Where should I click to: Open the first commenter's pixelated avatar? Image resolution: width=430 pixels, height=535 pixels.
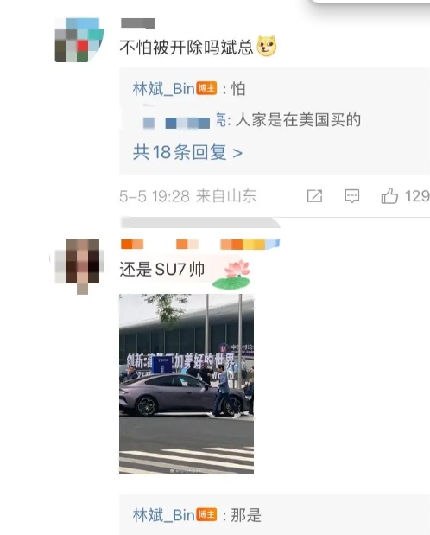click(79, 40)
